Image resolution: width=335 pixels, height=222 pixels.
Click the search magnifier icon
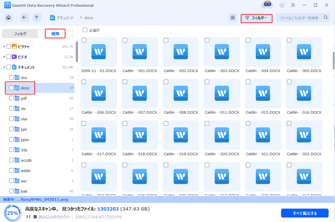(326, 18)
